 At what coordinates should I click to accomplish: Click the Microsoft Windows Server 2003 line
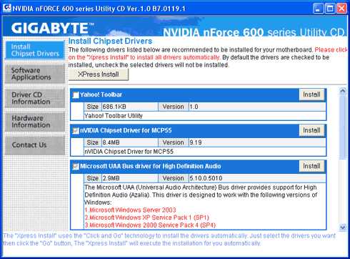click(130, 210)
